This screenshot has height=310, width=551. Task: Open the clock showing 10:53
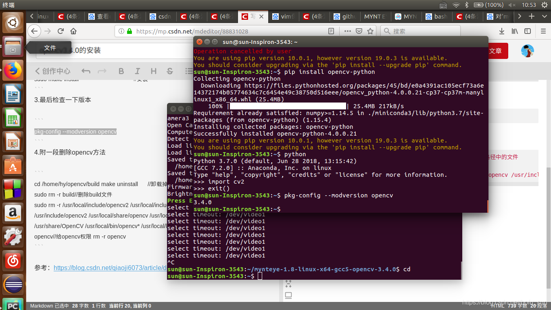pos(529,5)
